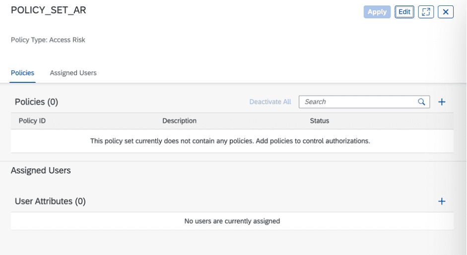
Task: Open the Assigned Users tab
Action: click(x=73, y=73)
